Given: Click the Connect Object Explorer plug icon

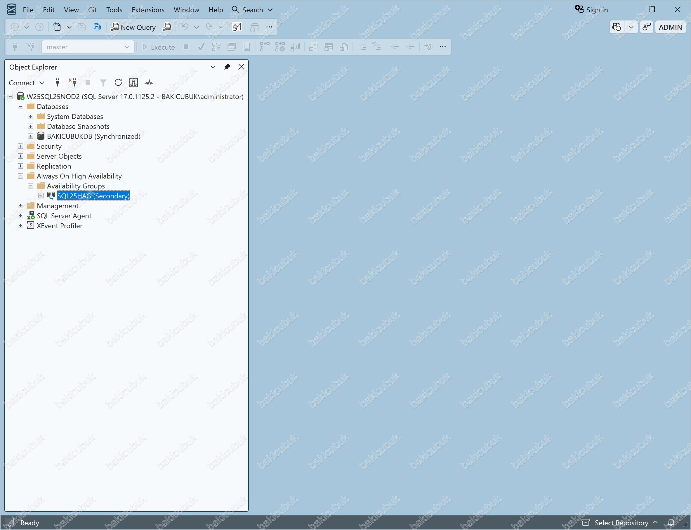Looking at the screenshot, I should tap(58, 83).
